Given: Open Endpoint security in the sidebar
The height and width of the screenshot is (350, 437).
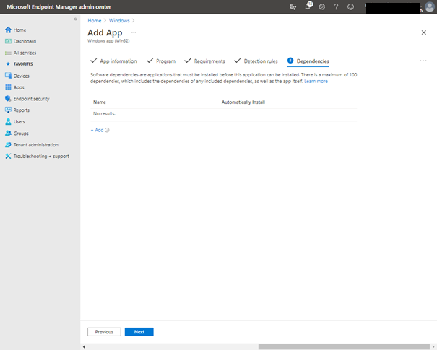Looking at the screenshot, I should pos(27,99).
